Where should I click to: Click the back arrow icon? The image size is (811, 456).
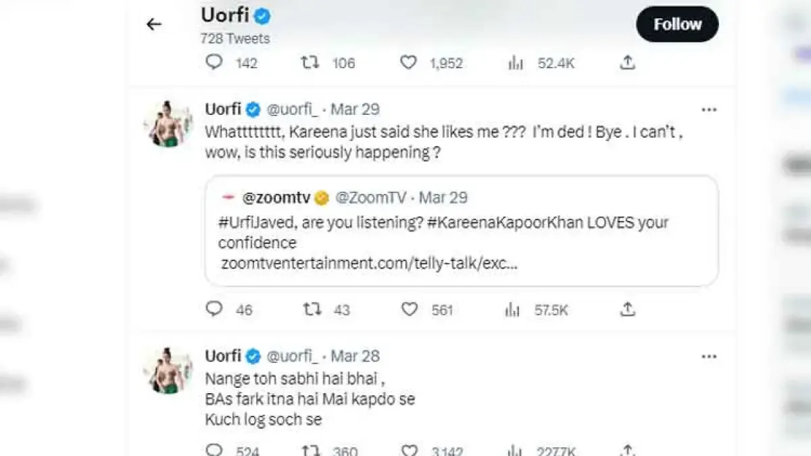pyautogui.click(x=154, y=24)
